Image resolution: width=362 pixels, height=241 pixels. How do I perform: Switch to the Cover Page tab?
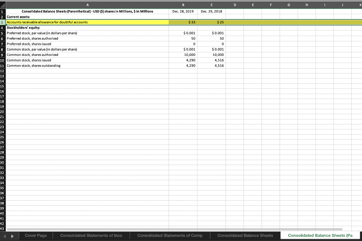coord(36,235)
